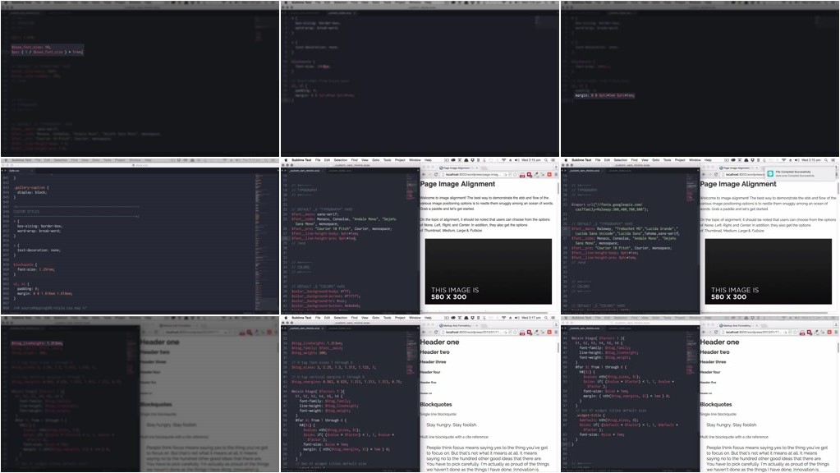Click $htag_weight: 300 line in the $htag_sizes frame

(x=309, y=353)
